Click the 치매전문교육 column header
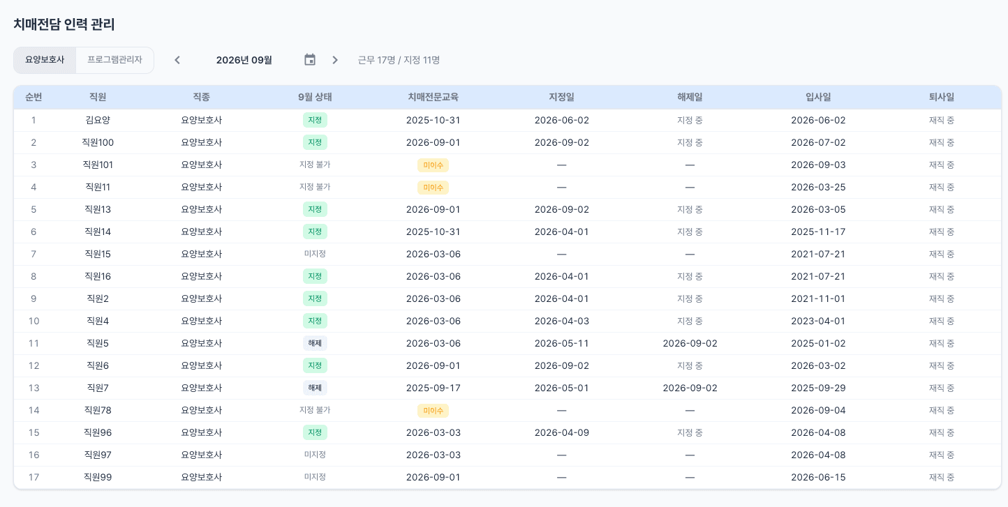The width and height of the screenshot is (1008, 507). click(433, 97)
